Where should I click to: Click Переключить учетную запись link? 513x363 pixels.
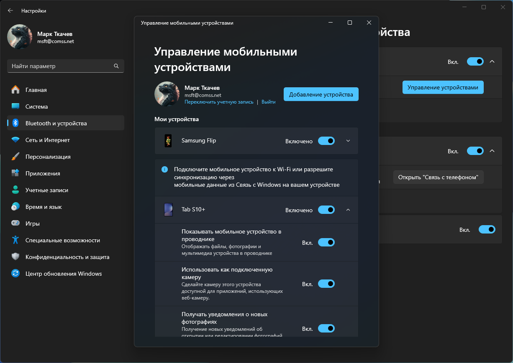pyautogui.click(x=219, y=102)
